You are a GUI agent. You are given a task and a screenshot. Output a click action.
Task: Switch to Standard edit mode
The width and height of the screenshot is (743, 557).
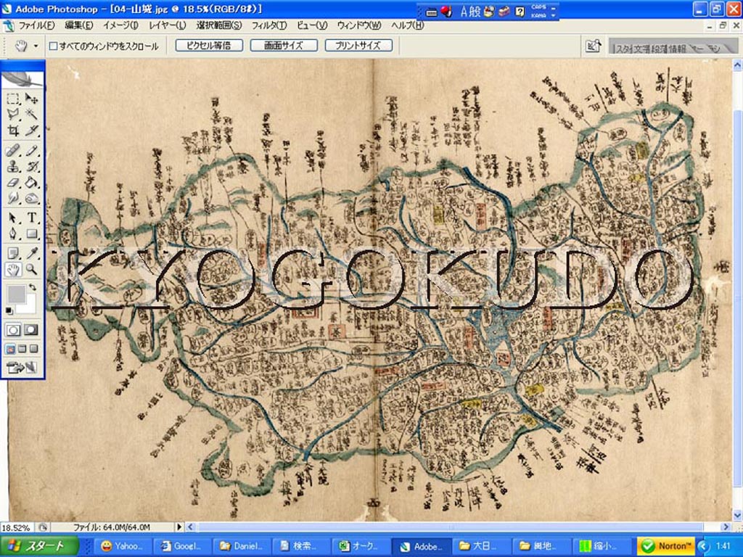click(13, 330)
